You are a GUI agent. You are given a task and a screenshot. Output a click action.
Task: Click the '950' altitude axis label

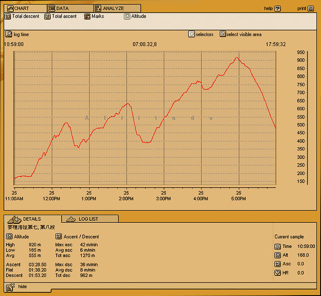[x=301, y=52]
